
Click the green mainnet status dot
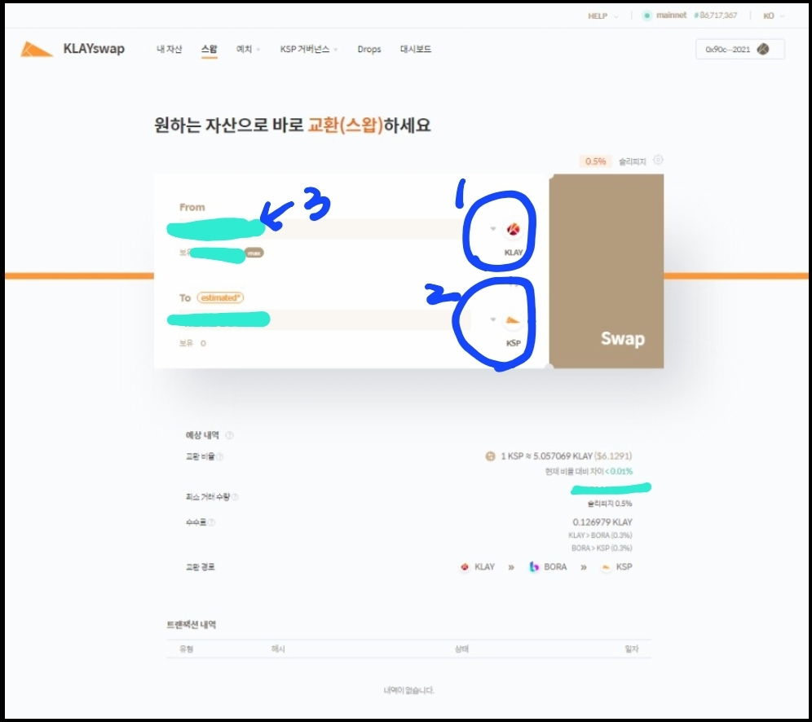click(647, 15)
